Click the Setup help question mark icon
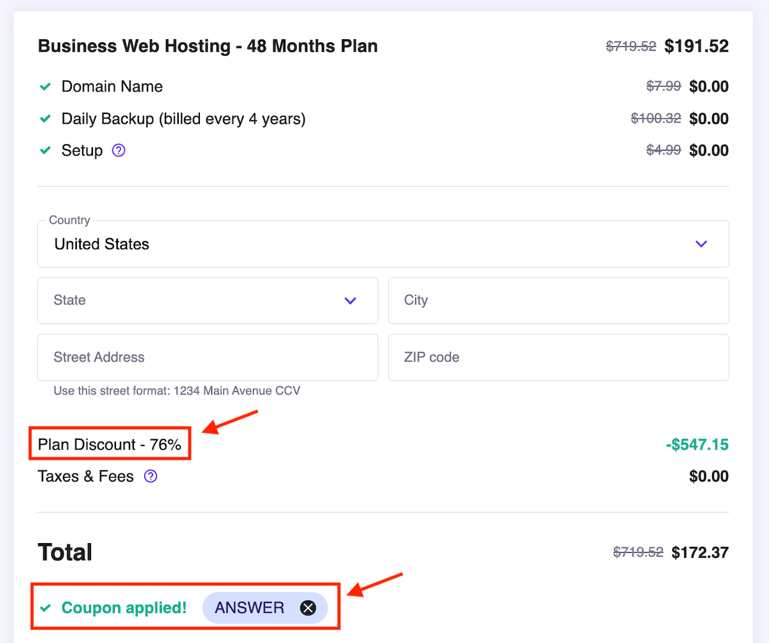This screenshot has height=643, width=769. pyautogui.click(x=119, y=151)
